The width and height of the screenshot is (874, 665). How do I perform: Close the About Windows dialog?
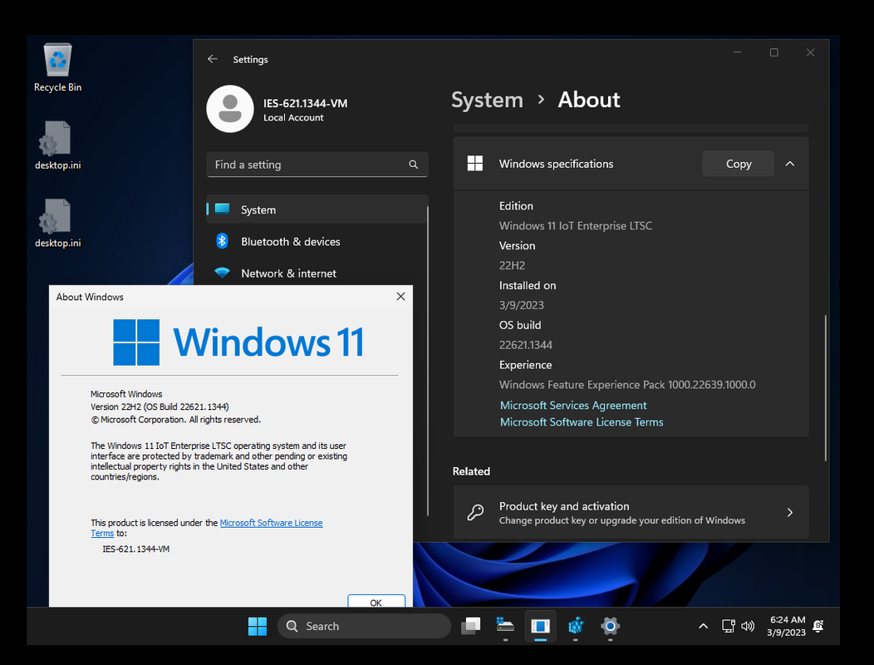pos(400,296)
